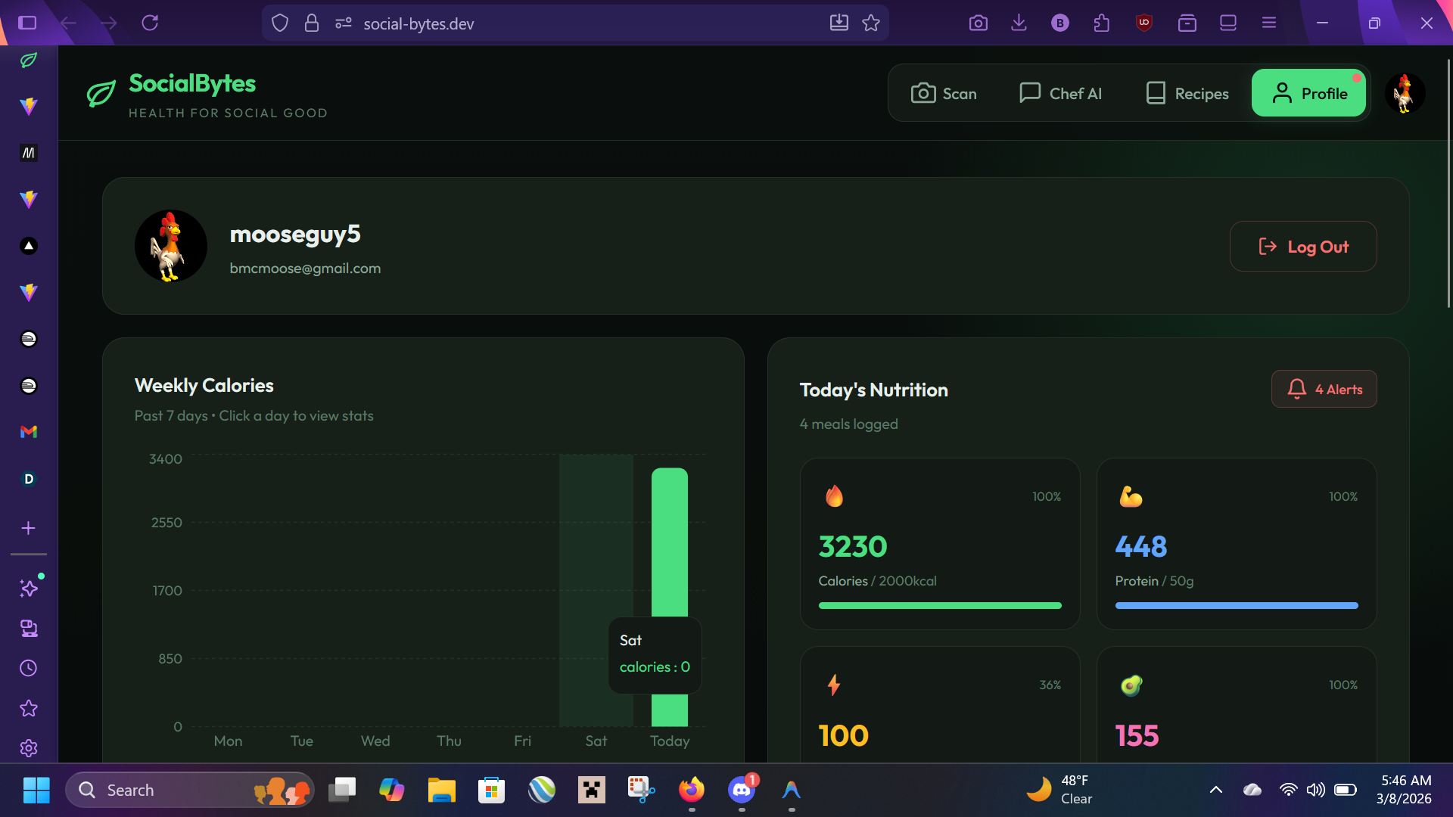Click the SocialBytes leaf logo

click(101, 94)
